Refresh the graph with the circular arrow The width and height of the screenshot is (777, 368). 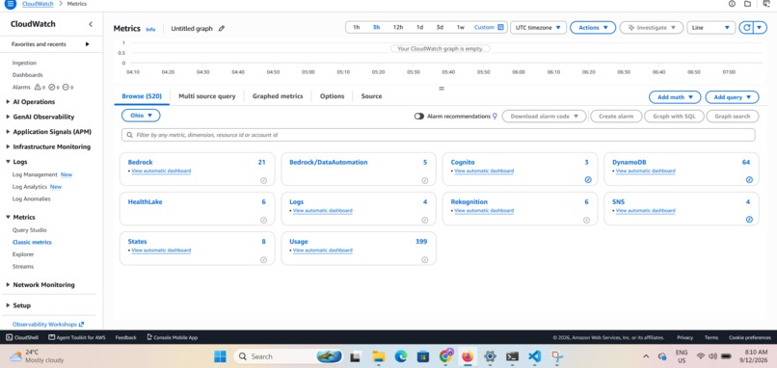coord(746,28)
